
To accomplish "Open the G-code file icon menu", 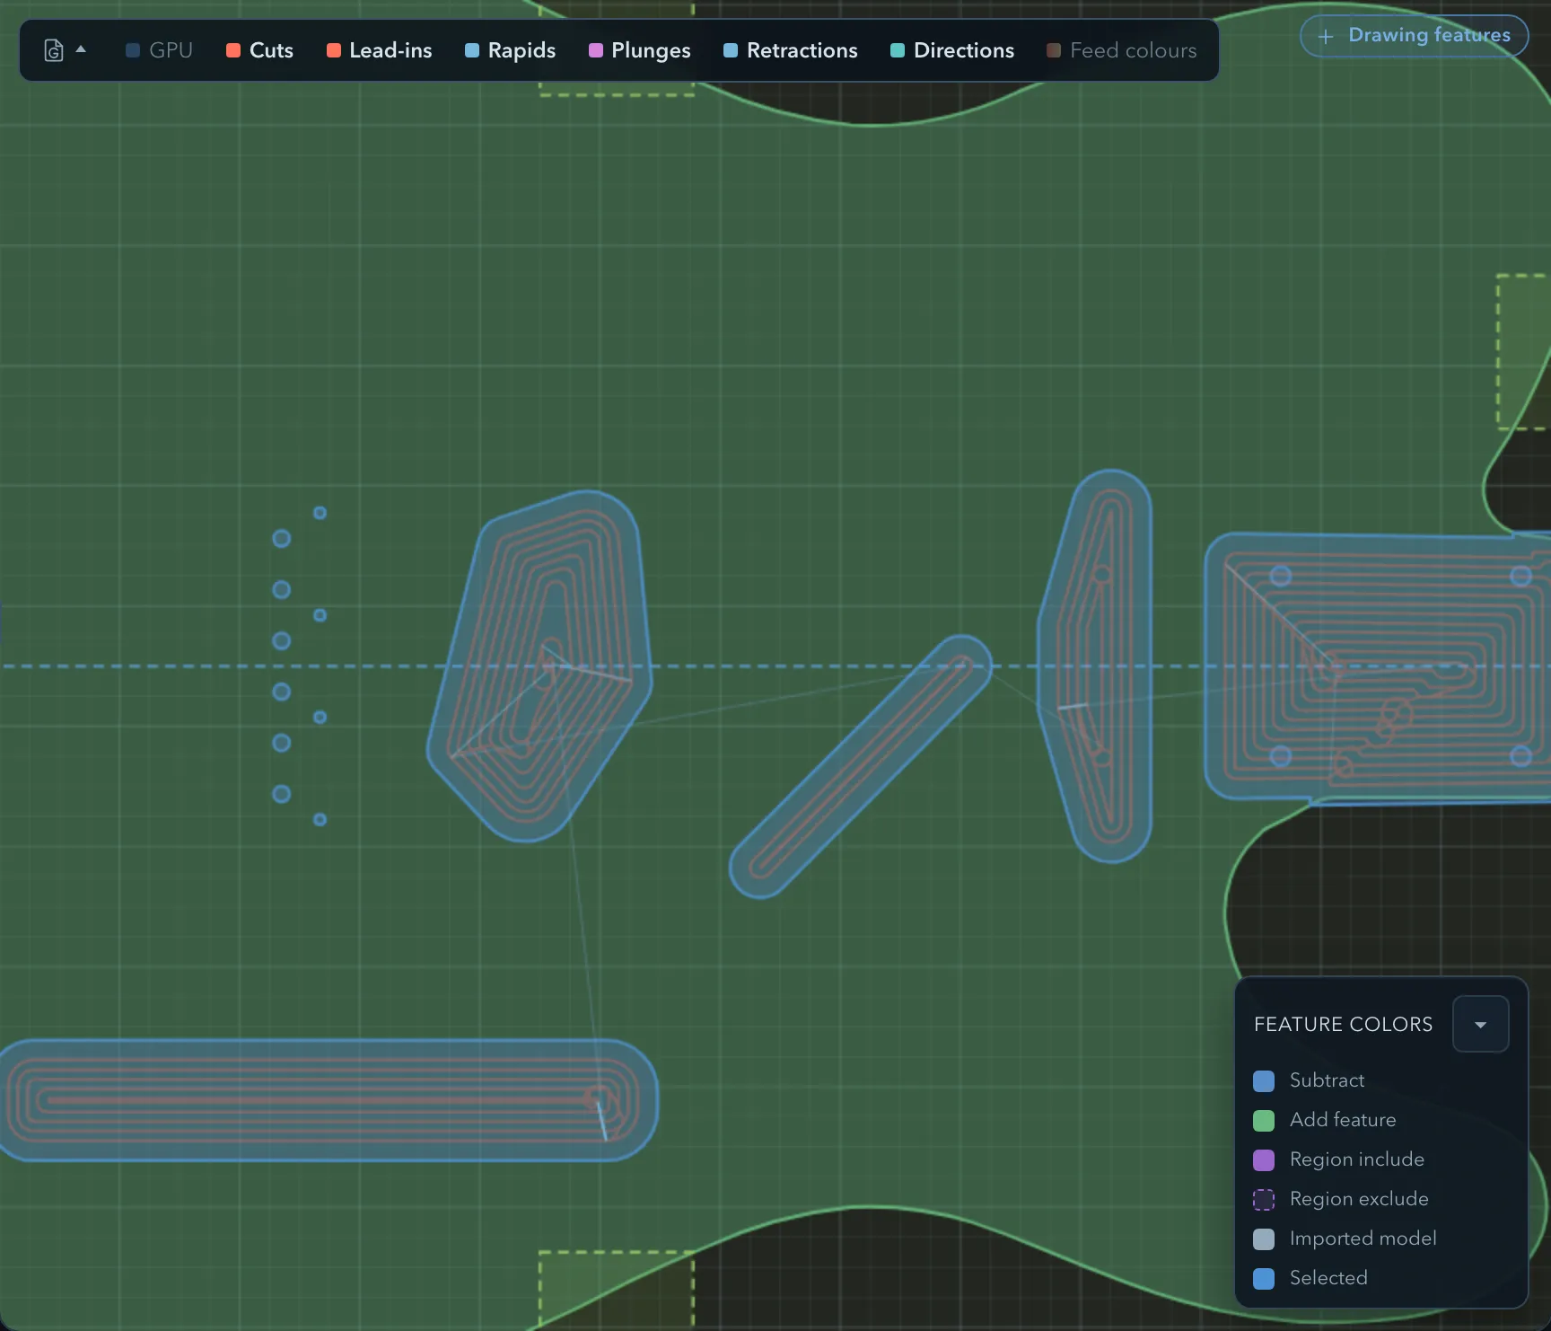I will [x=54, y=50].
